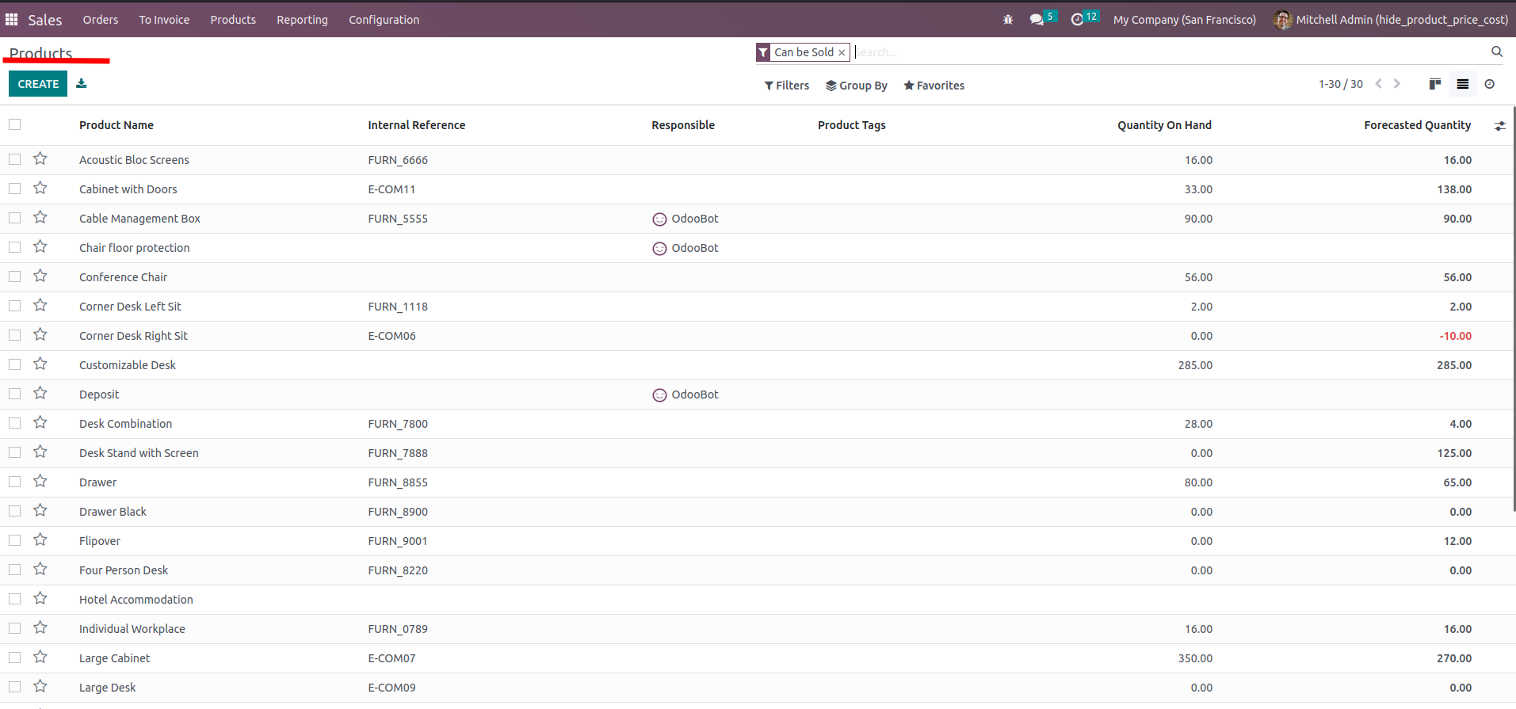
Task: Check the Acoustic Bloc Screens row
Action: pos(14,159)
